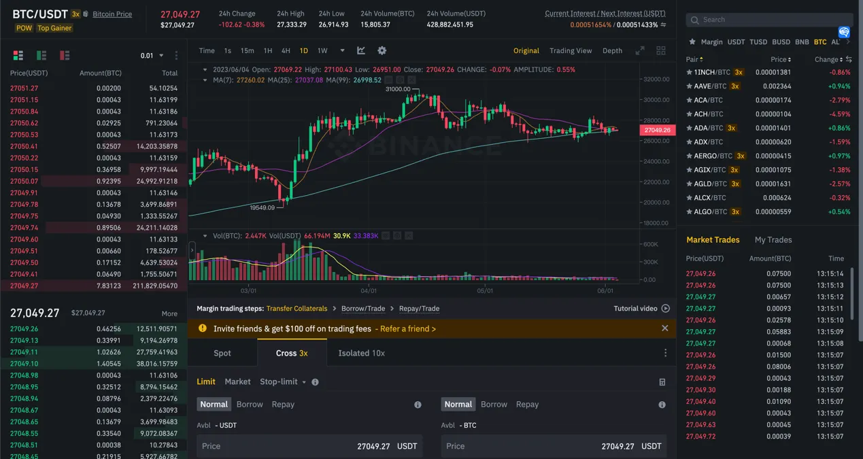The height and width of the screenshot is (459, 863).
Task: Click the 3x margin badge beside BTC/USDT
Action: 75,14
